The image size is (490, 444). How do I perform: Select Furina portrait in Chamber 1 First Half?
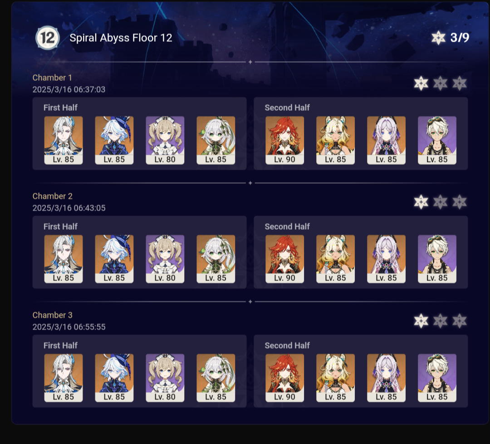(114, 140)
